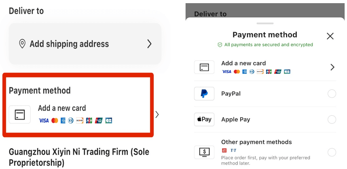The width and height of the screenshot is (347, 169).
Task: Close the Payment method sheet with X
Action: pyautogui.click(x=330, y=36)
